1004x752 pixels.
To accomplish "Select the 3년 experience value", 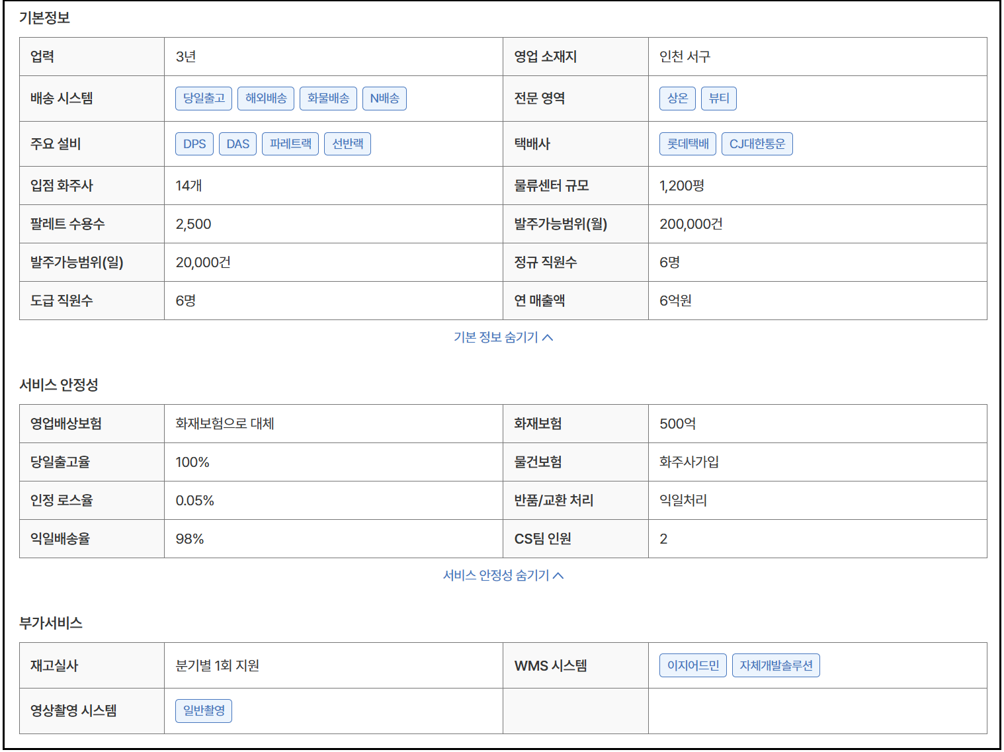I will coord(186,57).
